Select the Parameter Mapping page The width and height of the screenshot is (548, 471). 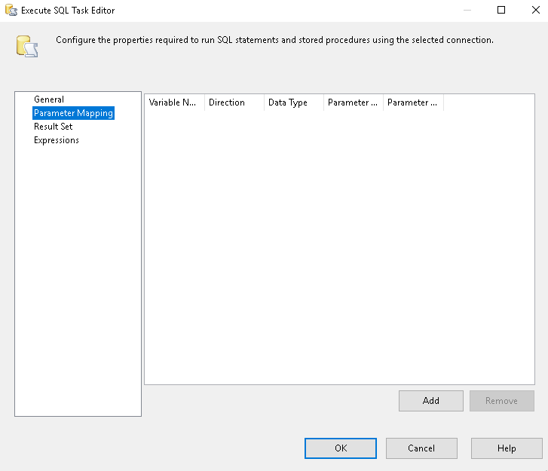[73, 113]
